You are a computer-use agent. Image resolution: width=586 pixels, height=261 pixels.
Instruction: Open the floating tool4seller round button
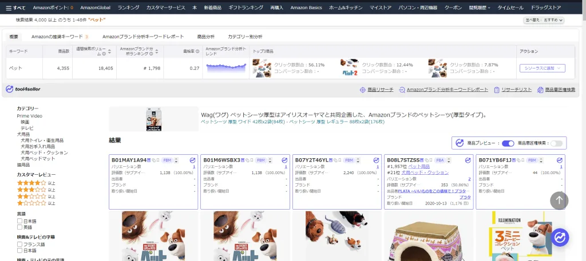tap(560, 238)
